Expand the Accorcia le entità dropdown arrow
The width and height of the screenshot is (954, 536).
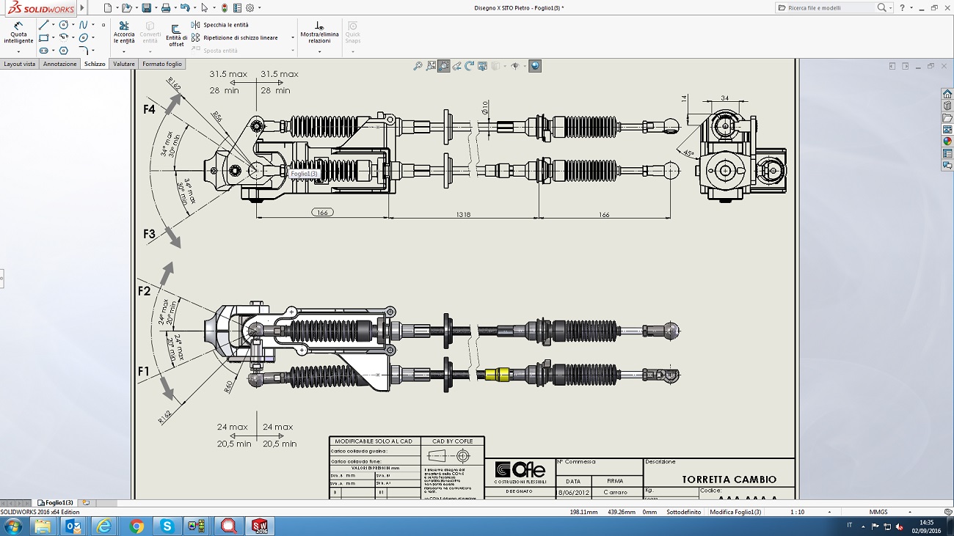(124, 52)
